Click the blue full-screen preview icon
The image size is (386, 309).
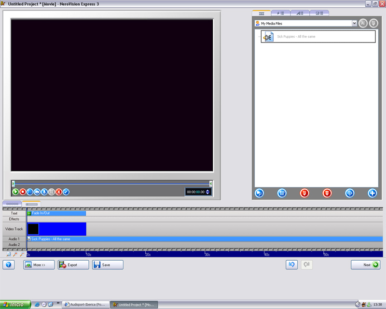click(30, 192)
